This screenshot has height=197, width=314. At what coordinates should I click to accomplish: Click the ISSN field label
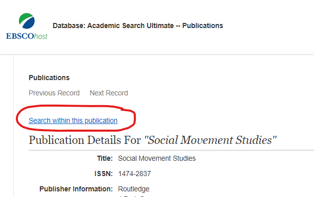click(x=104, y=174)
